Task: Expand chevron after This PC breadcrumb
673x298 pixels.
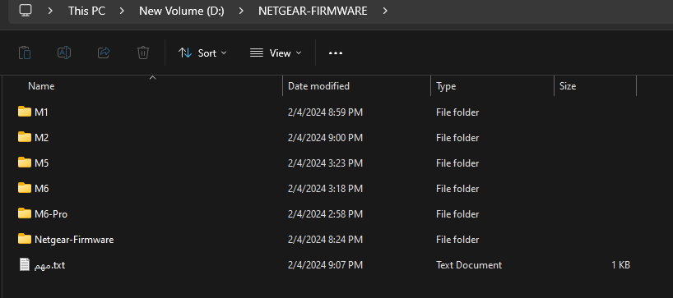Action: (x=122, y=11)
